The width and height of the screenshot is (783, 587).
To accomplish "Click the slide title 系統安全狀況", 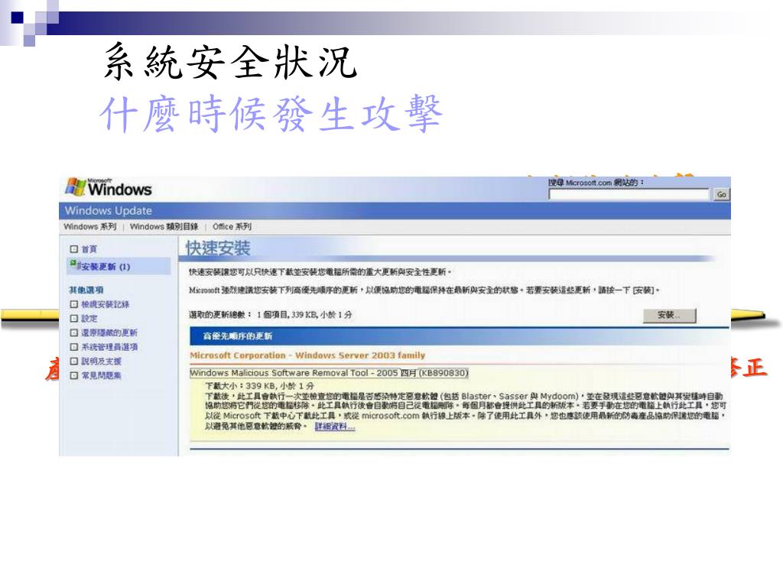I will (231, 61).
